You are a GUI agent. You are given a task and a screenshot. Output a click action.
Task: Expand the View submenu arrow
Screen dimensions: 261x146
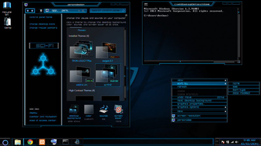click(x=225, y=80)
